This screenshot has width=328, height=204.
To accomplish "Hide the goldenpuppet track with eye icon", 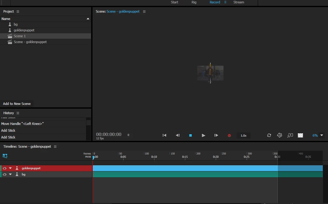I will [4, 168].
